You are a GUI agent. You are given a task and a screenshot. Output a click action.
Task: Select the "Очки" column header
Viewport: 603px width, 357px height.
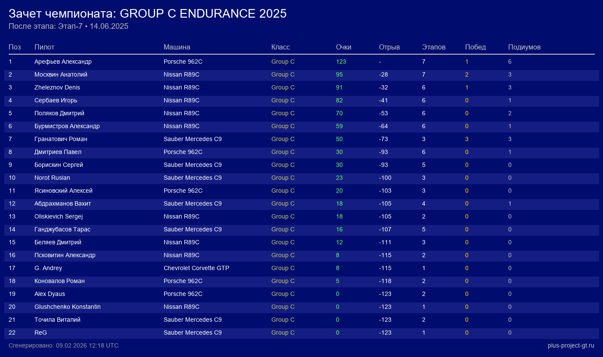click(344, 47)
